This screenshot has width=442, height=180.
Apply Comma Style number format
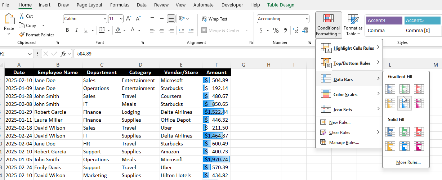[285, 30]
